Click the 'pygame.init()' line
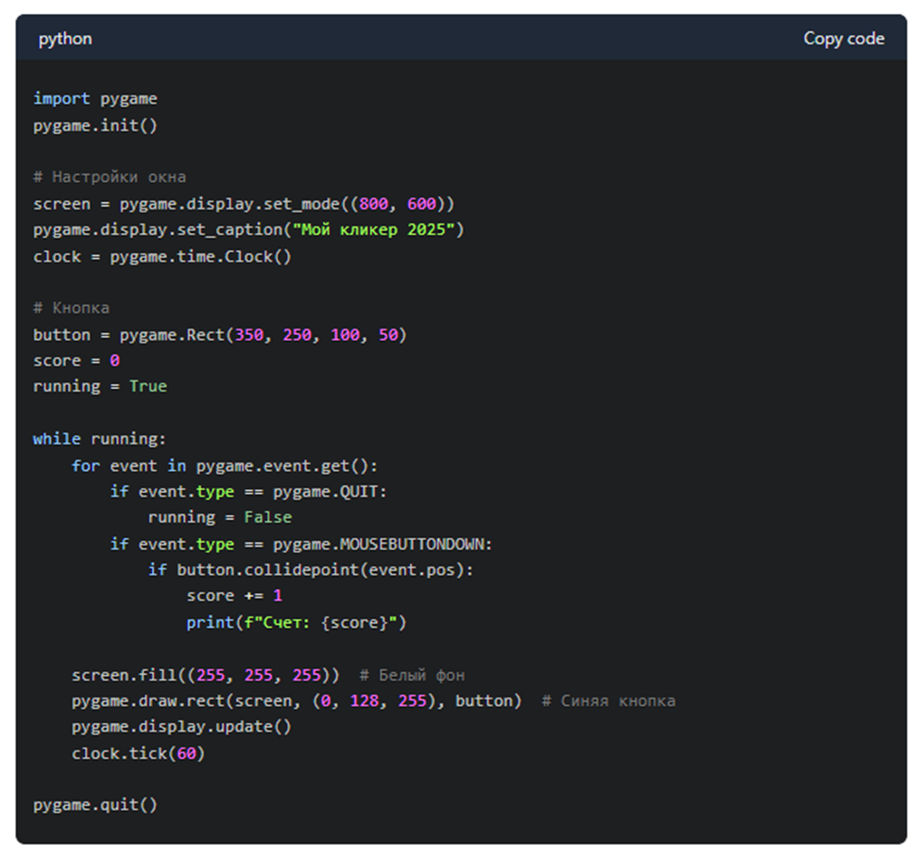This screenshot has width=920, height=860. point(95,126)
